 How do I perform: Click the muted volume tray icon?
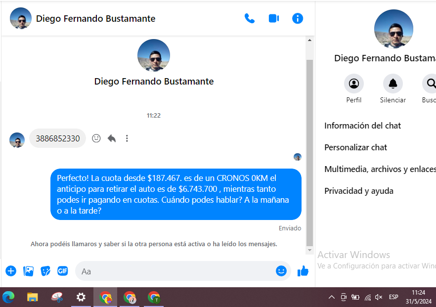pyautogui.click(x=379, y=297)
